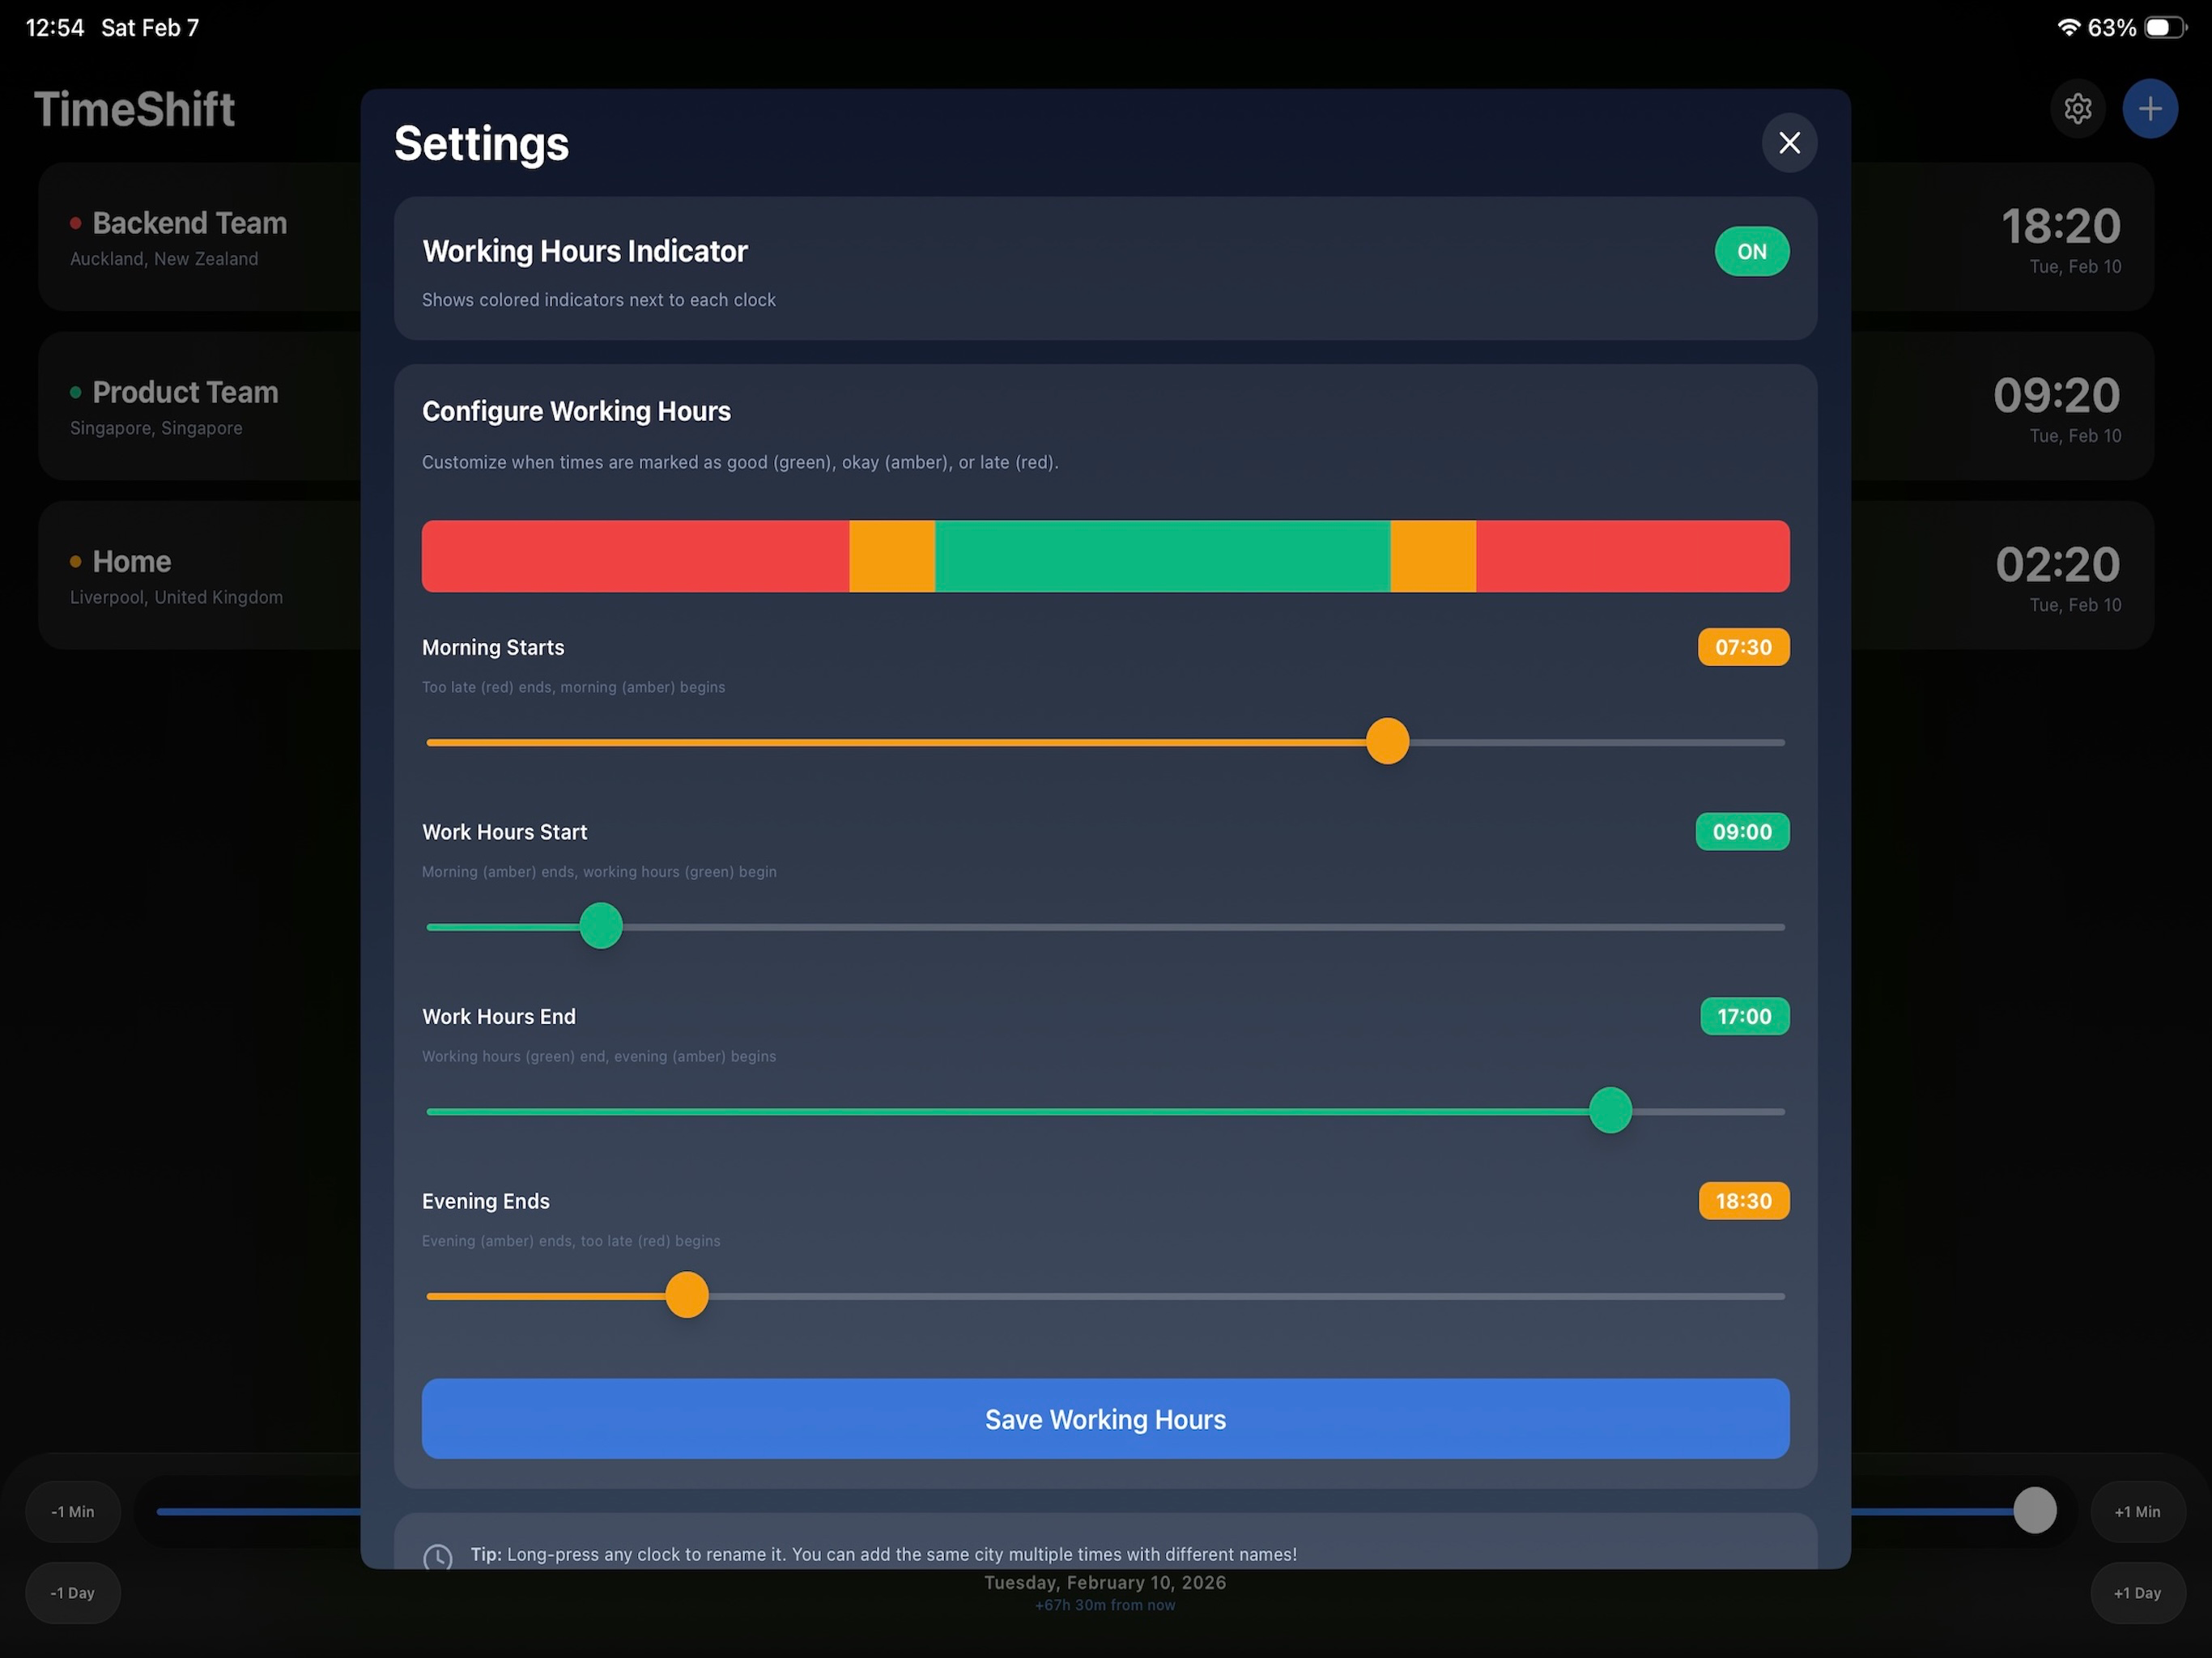
Task: Click the left amber segment of hours bar
Action: click(x=892, y=556)
